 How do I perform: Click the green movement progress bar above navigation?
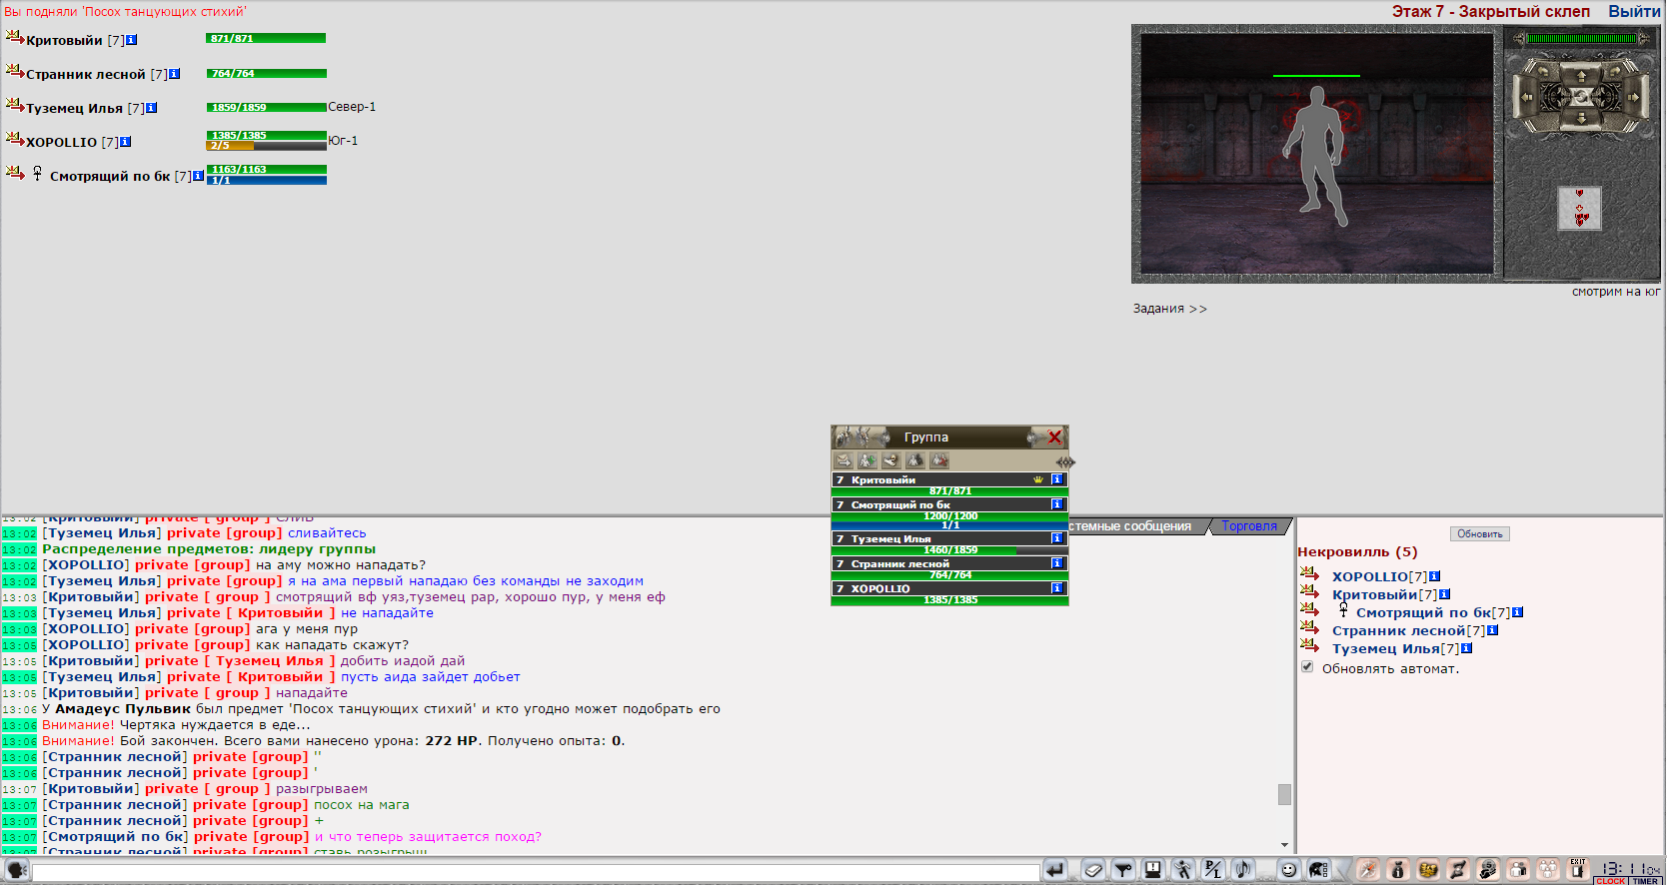coord(1581,38)
